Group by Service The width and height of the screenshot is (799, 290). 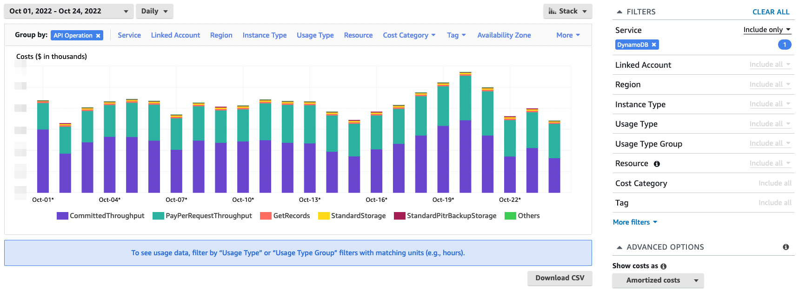(x=129, y=35)
